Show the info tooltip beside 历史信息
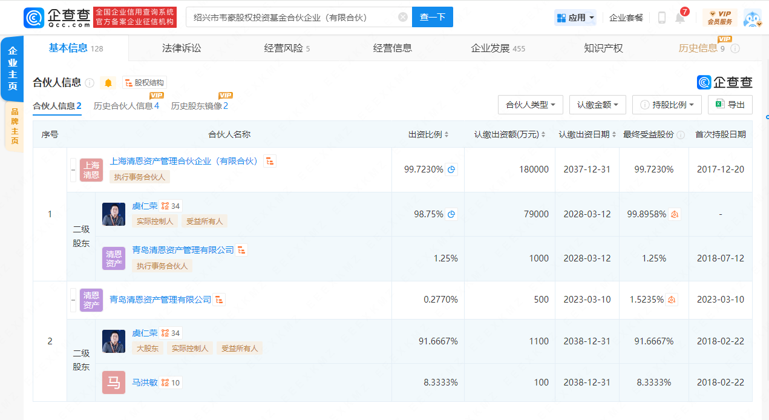The height and width of the screenshot is (420, 769). [735, 48]
